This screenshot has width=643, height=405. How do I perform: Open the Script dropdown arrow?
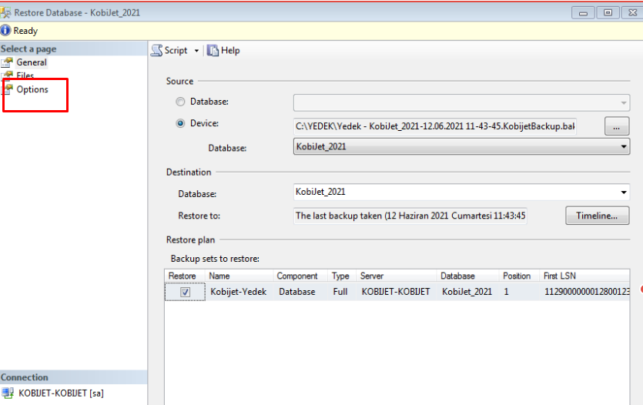point(196,51)
